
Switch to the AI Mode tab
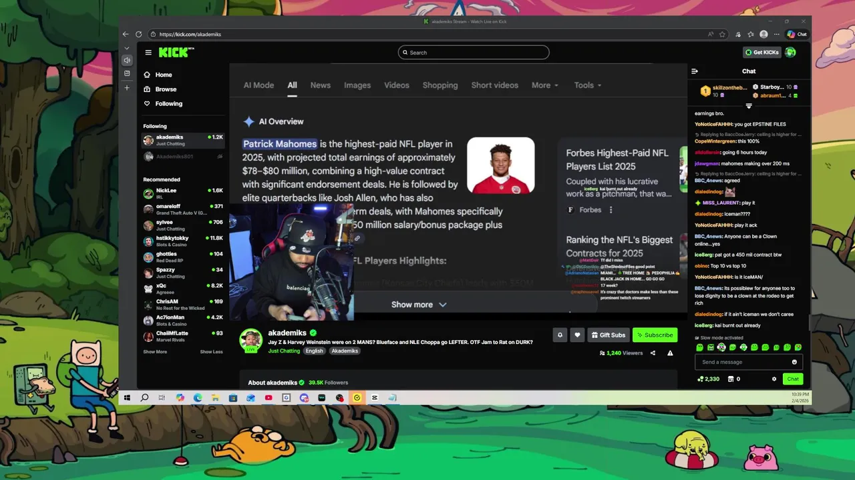click(x=259, y=85)
